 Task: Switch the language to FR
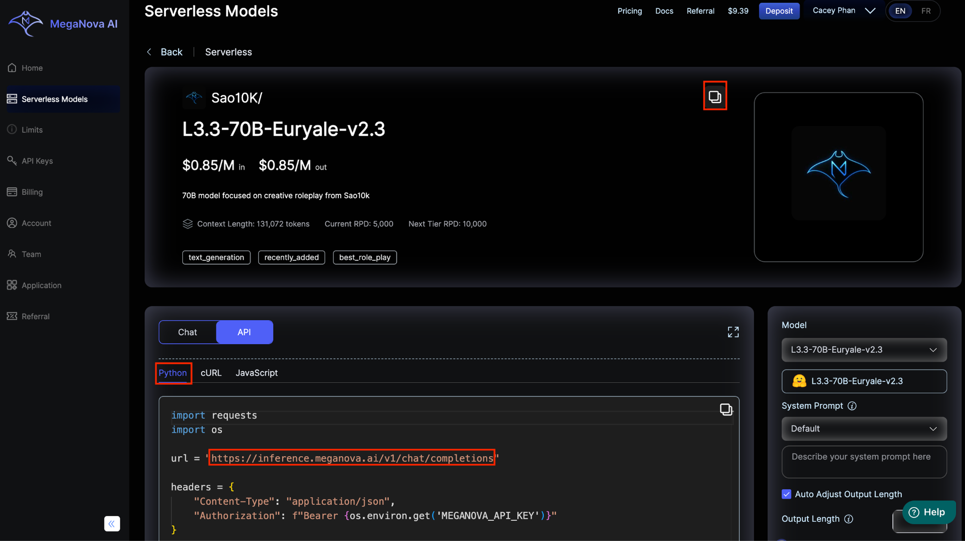(x=925, y=11)
